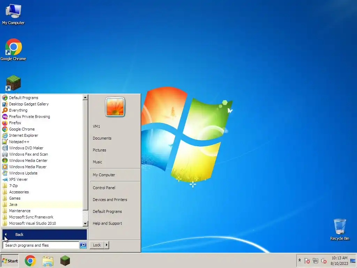The image size is (357, 268).
Task: Open Notepad++ from the Start menu
Action: coord(42,142)
